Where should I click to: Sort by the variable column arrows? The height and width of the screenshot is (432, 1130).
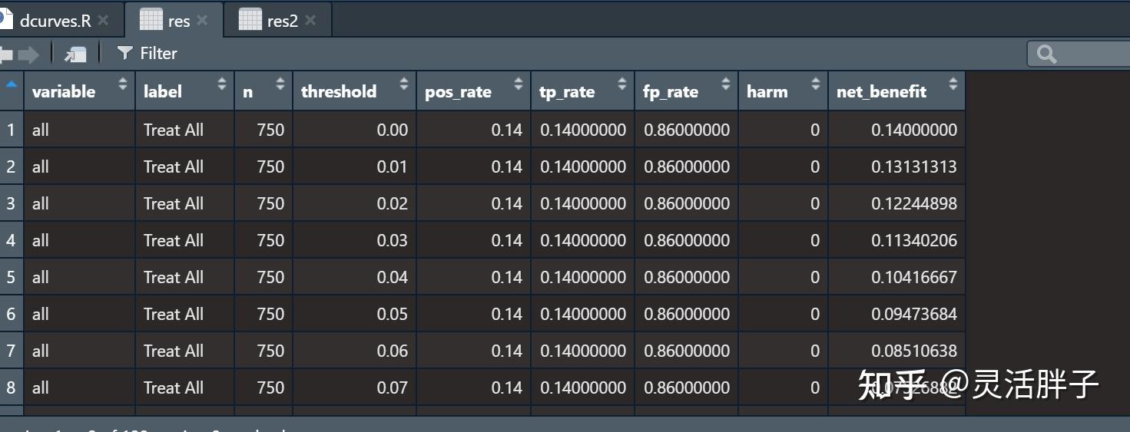pos(122,84)
